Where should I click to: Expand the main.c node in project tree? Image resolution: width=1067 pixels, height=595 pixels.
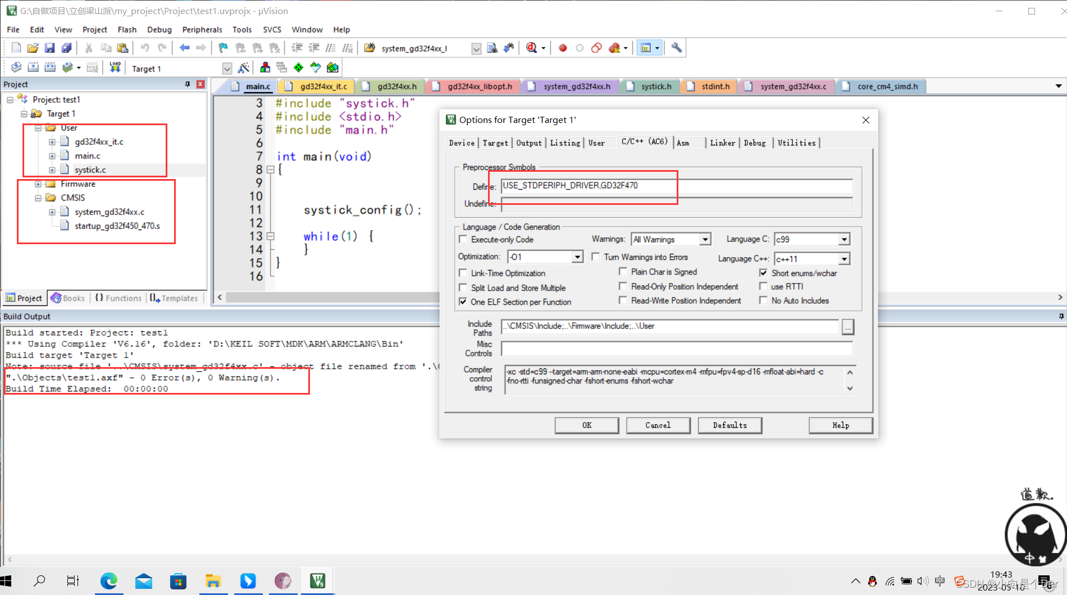click(x=52, y=156)
